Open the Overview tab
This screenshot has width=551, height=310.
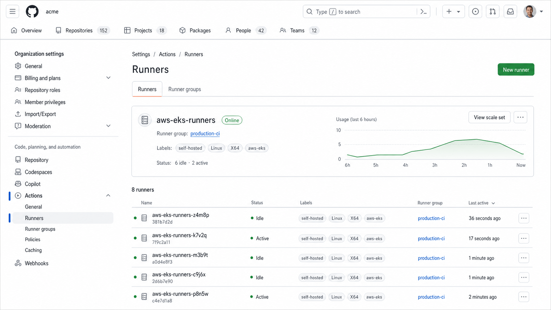coord(26,30)
